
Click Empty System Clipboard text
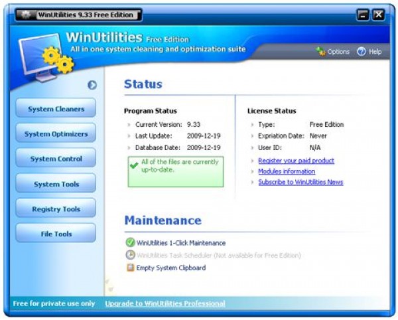[x=171, y=268]
